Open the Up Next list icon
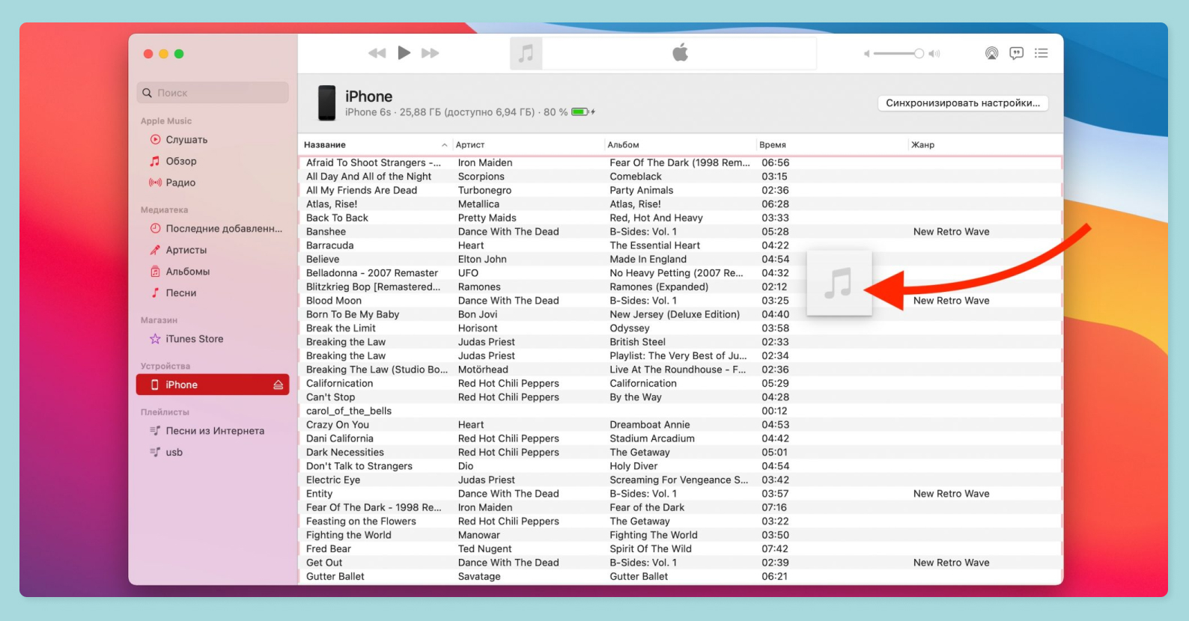 tap(1041, 53)
